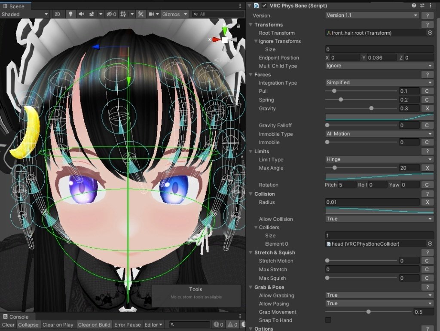This screenshot has width=440, height=331.
Task: Open component tools wrench icon
Action: [x=141, y=14]
